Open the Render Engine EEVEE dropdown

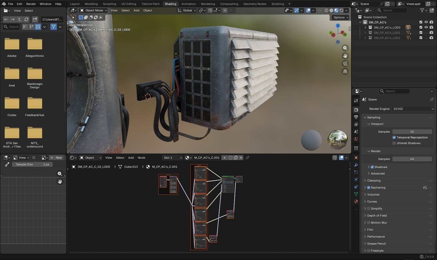click(413, 109)
